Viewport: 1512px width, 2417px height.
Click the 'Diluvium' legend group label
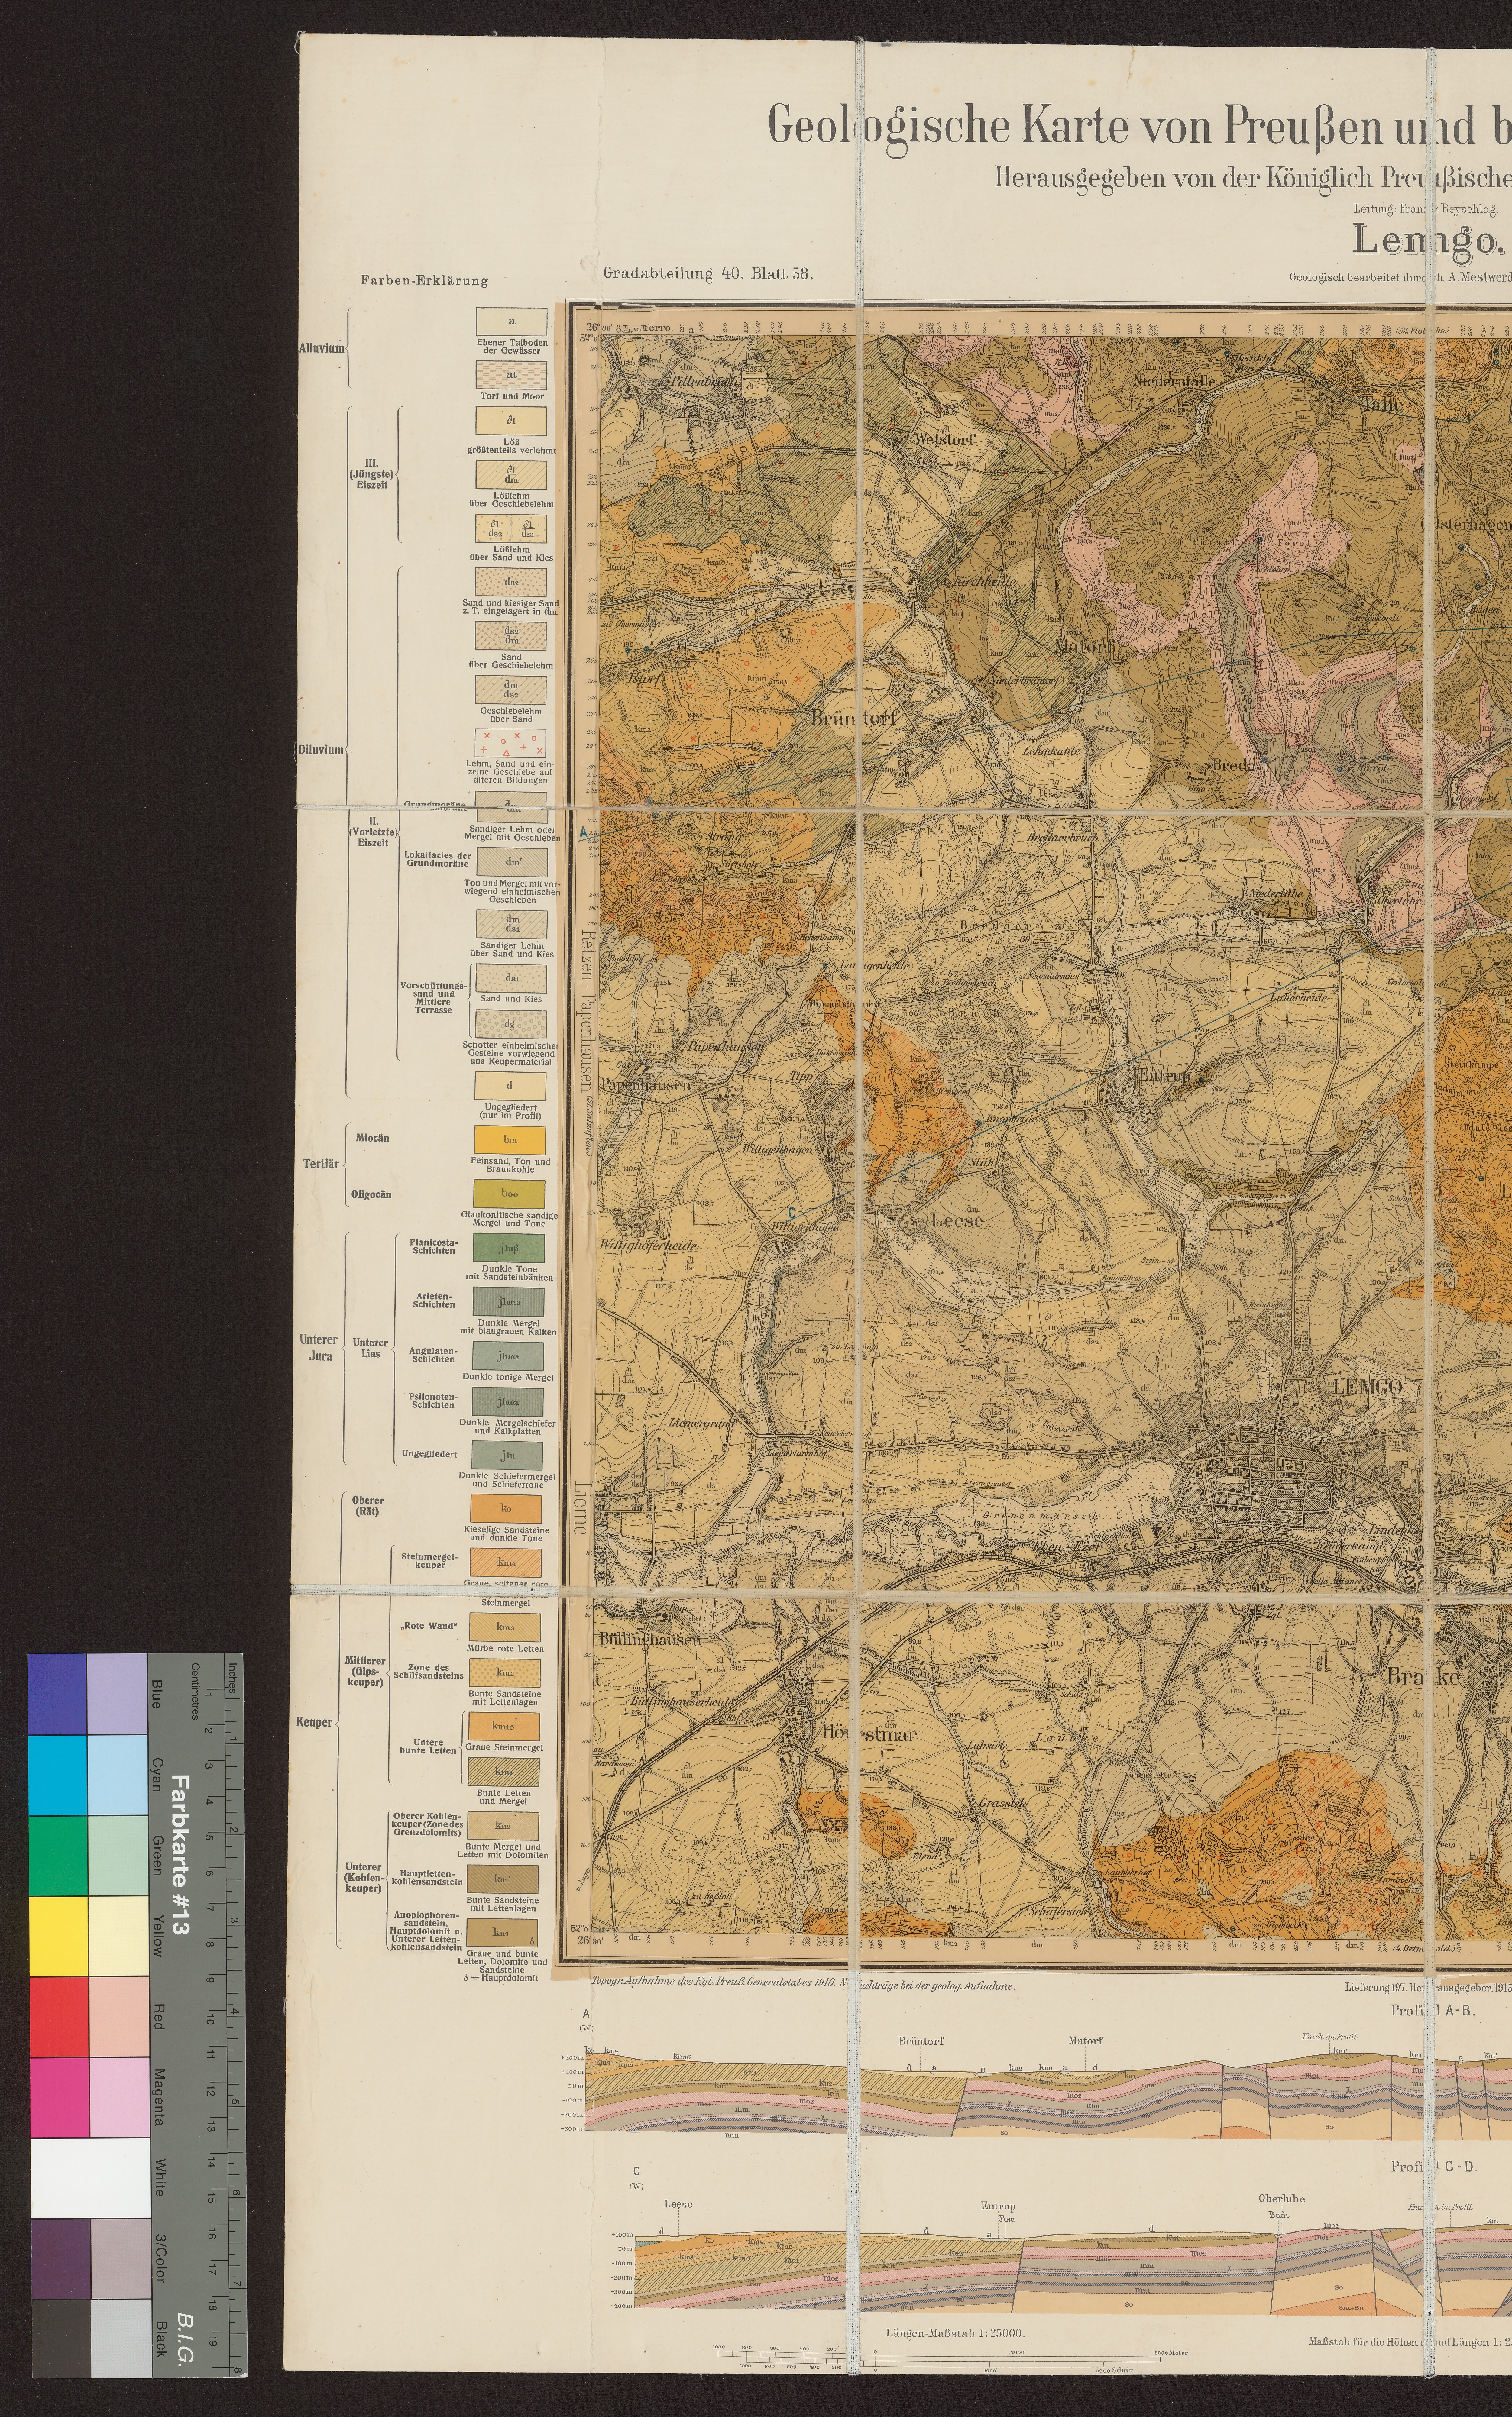click(321, 750)
